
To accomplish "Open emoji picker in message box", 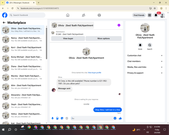I will click(x=115, y=118).
